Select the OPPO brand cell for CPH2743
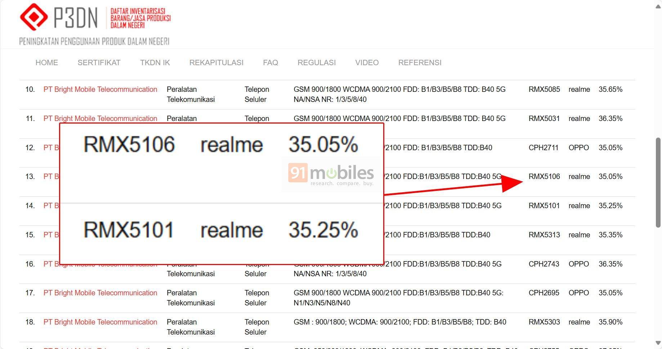 (x=579, y=264)
